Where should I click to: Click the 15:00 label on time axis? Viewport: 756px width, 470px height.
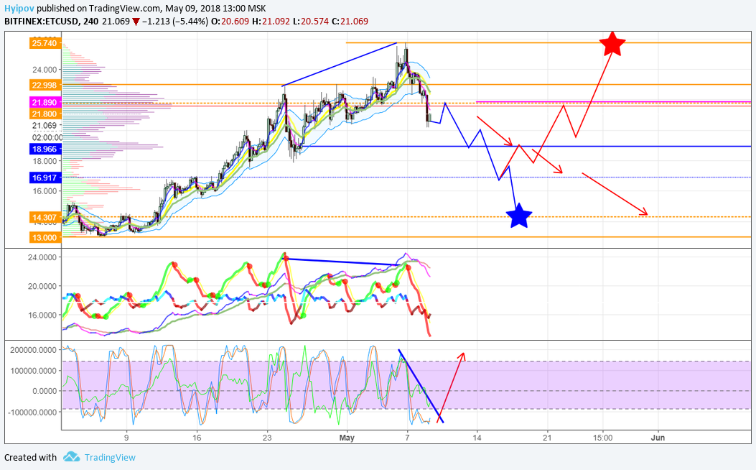pyautogui.click(x=602, y=438)
